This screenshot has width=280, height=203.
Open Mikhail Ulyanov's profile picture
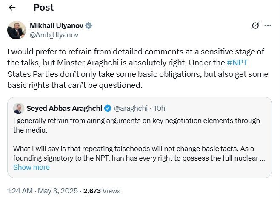point(17,30)
